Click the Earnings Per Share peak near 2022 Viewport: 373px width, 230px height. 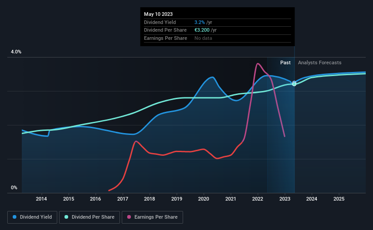pyautogui.click(x=258, y=63)
